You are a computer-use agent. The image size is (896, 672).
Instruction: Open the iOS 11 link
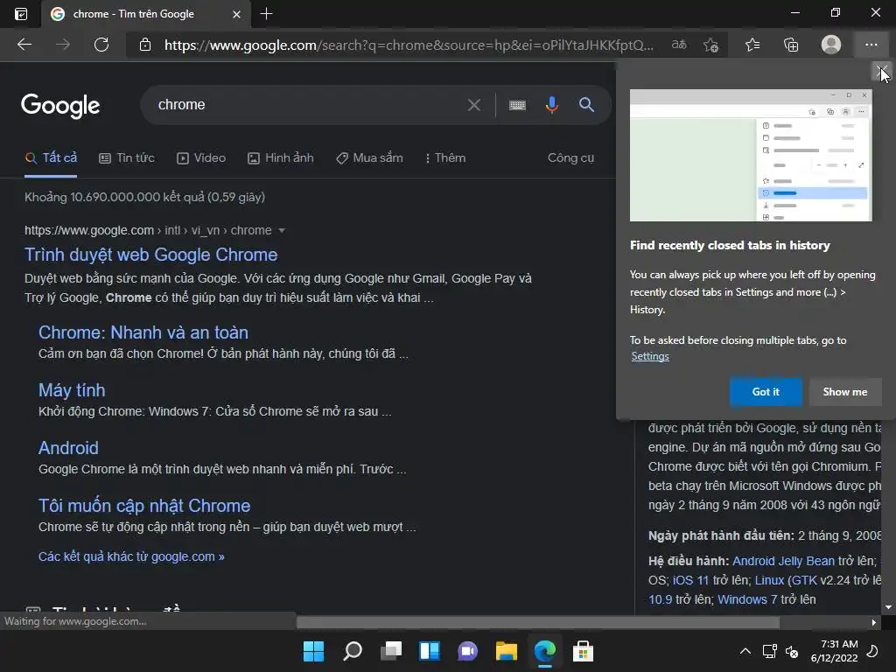click(690, 580)
